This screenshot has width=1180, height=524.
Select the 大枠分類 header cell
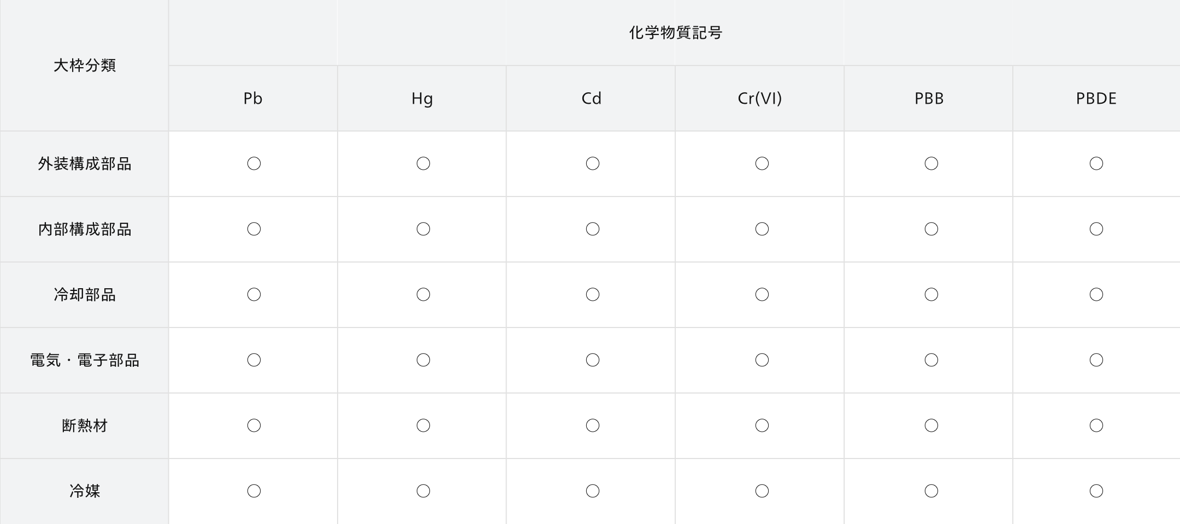tap(84, 65)
